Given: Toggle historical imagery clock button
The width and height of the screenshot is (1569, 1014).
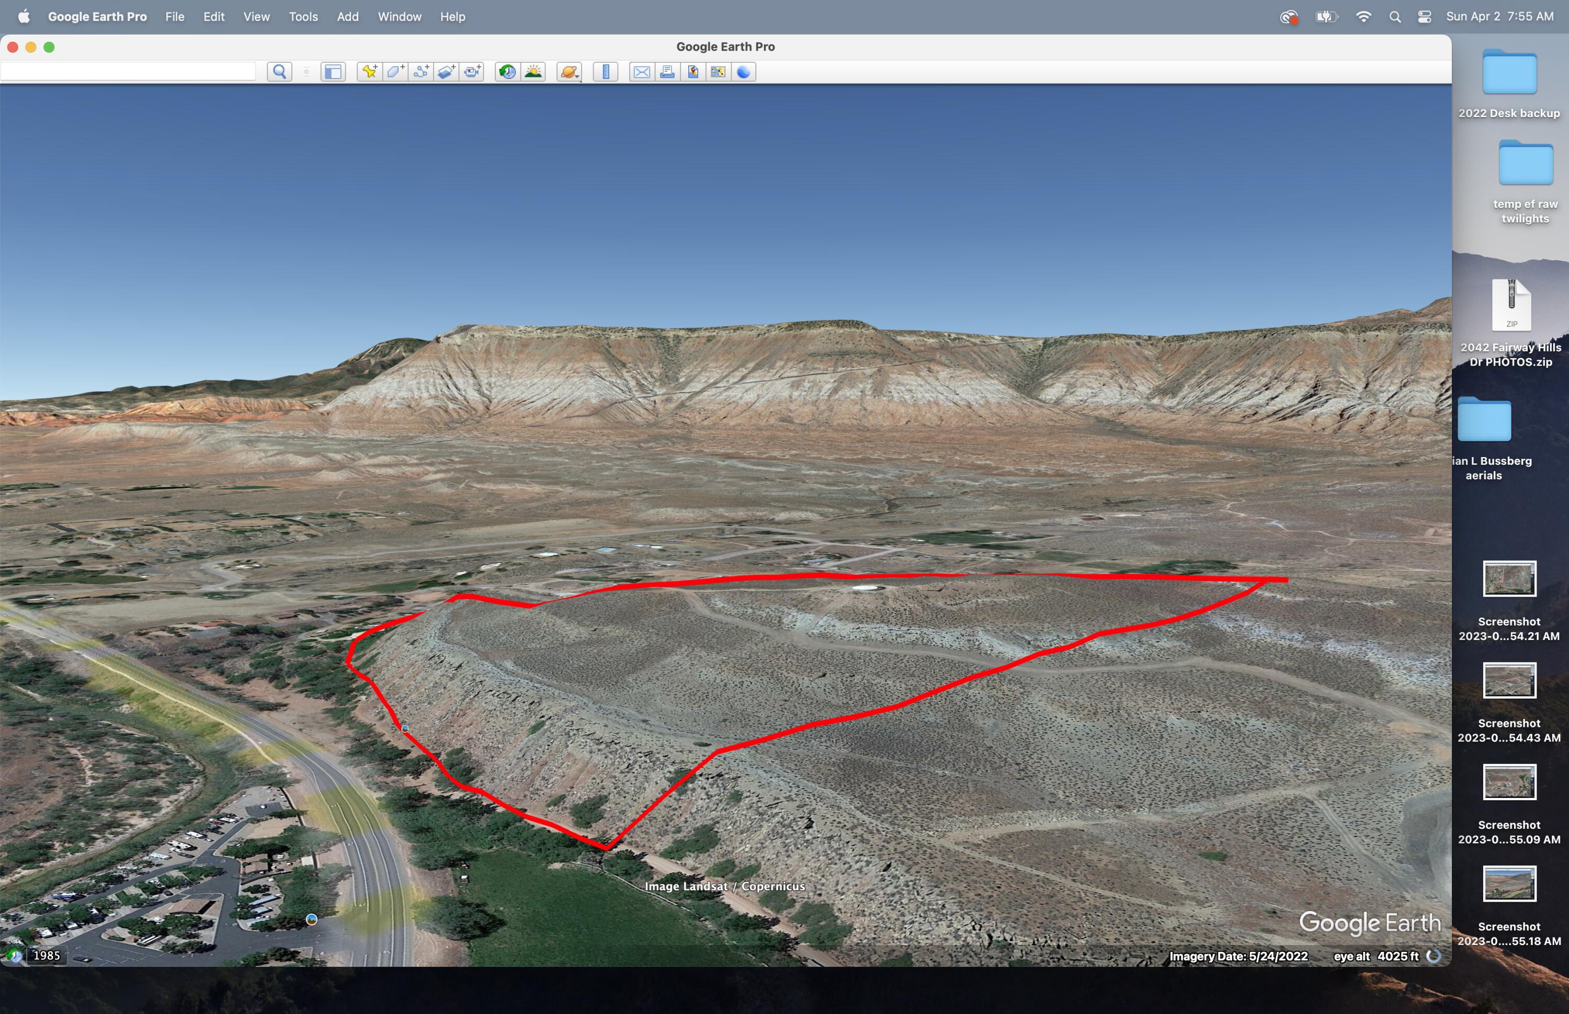Looking at the screenshot, I should (507, 72).
